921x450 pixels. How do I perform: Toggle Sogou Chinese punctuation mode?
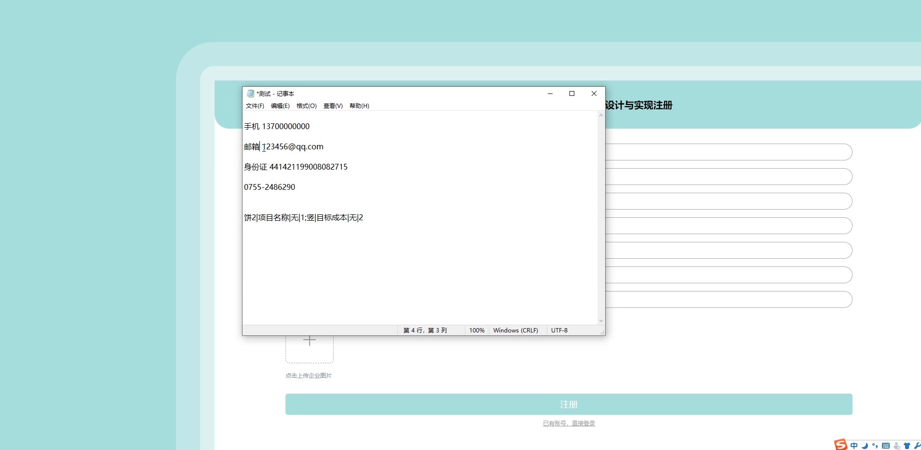coord(875,446)
